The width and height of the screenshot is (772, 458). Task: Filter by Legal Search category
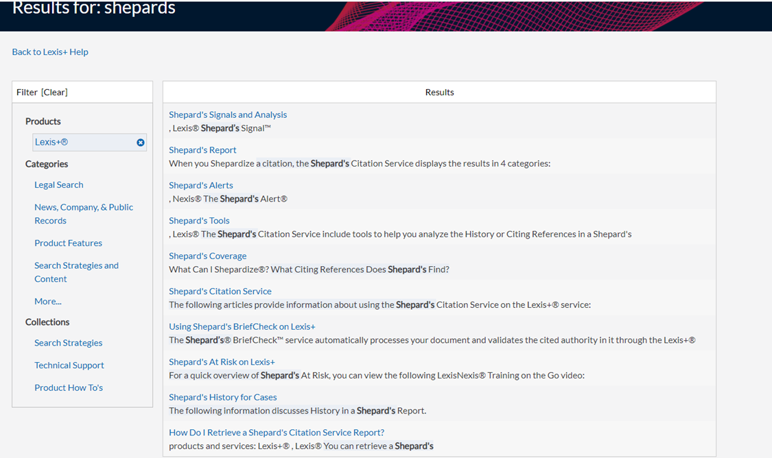(58, 184)
